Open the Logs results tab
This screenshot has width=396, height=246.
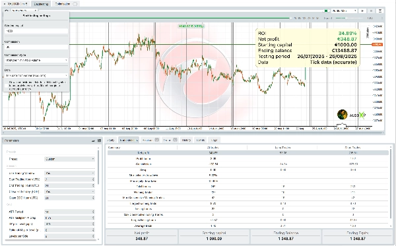pos(214,140)
